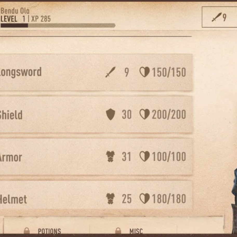Screen dimensions: 237x237
Task: Click the durability heart icon beside 180/180
Action: click(144, 199)
